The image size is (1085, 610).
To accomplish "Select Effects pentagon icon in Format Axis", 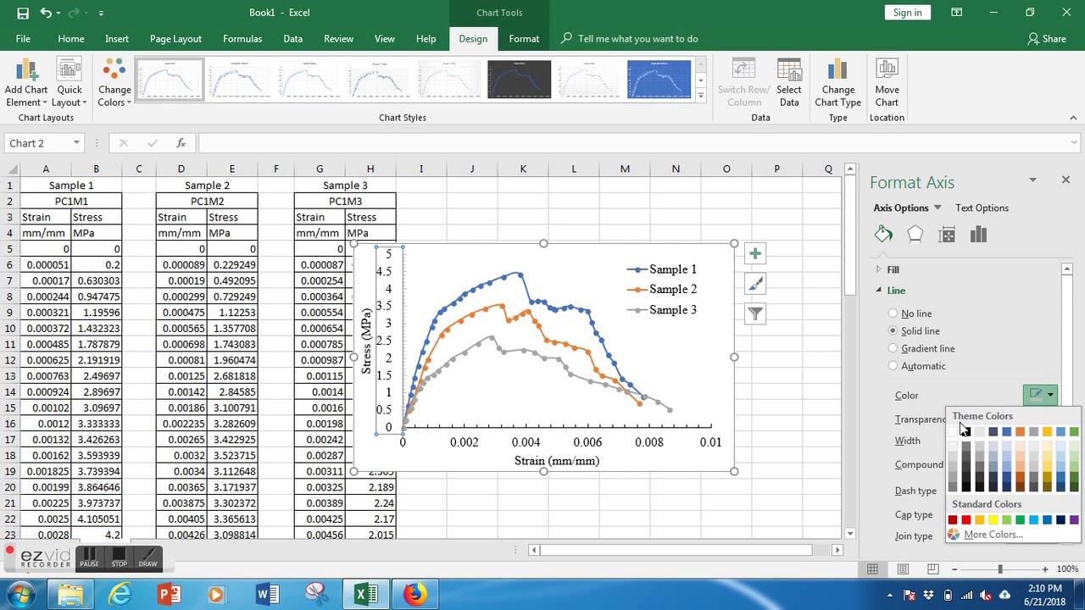I will pos(915,235).
